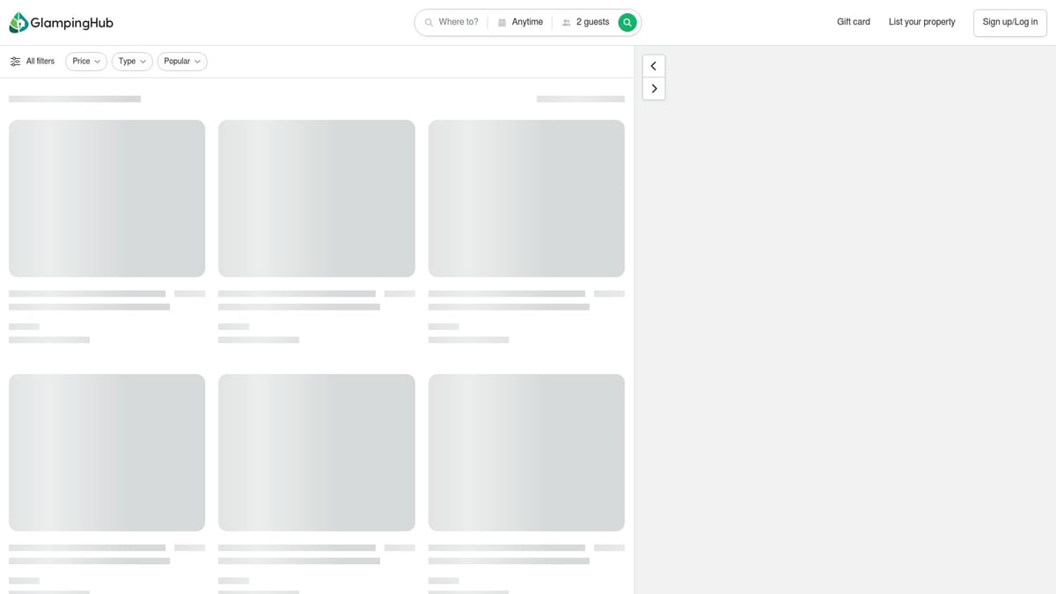The height and width of the screenshot is (594, 1056).
Task: Click the calendar icon beside Anytime
Action: 502,23
